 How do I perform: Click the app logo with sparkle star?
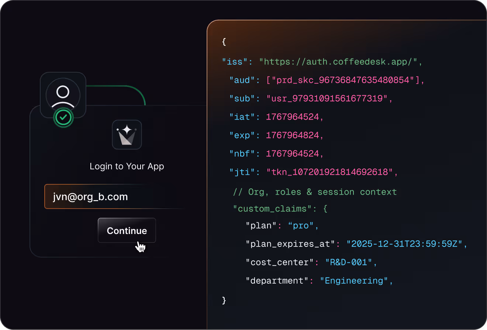(x=127, y=135)
